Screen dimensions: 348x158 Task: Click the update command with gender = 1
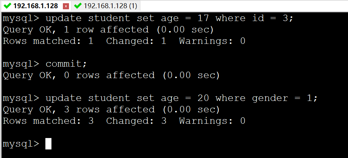click(181, 98)
